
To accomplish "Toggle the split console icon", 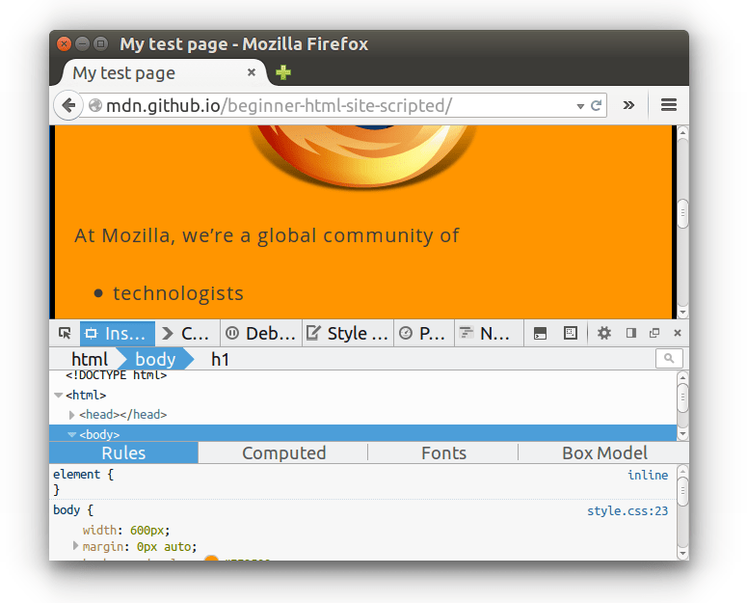I will (540, 333).
